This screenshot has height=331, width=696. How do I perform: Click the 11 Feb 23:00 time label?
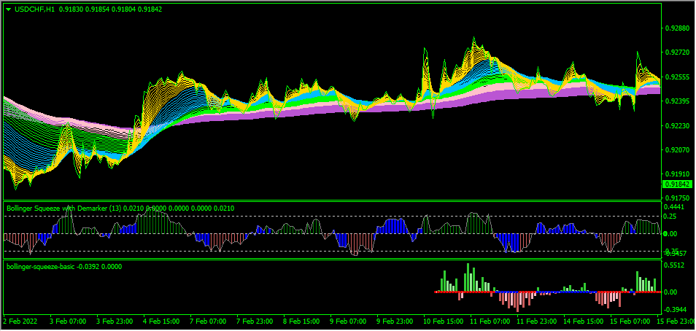tap(536, 321)
